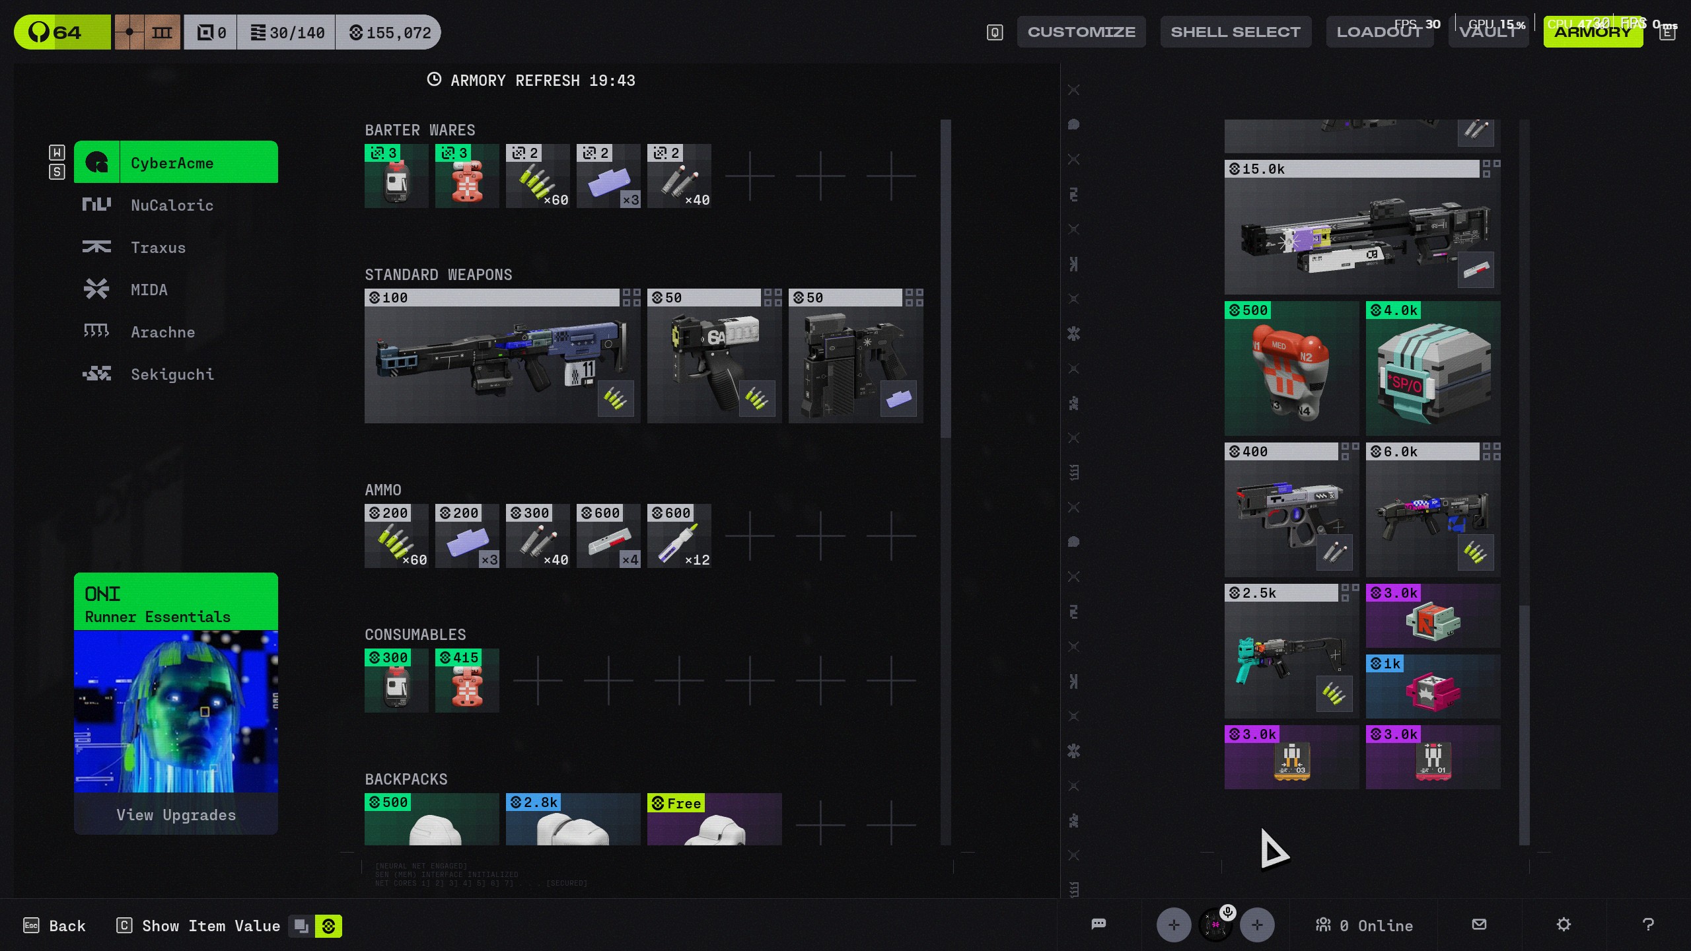Toggle item value credits display icon
Image resolution: width=1691 pixels, height=951 pixels.
tap(328, 926)
